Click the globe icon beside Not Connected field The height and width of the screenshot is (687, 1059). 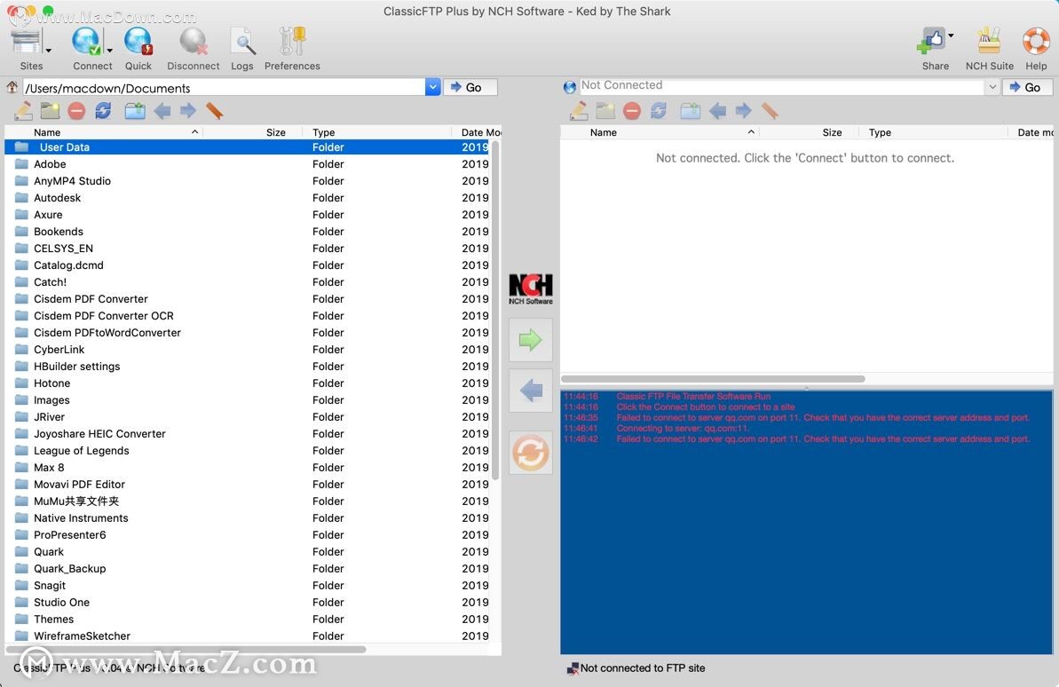click(x=569, y=86)
